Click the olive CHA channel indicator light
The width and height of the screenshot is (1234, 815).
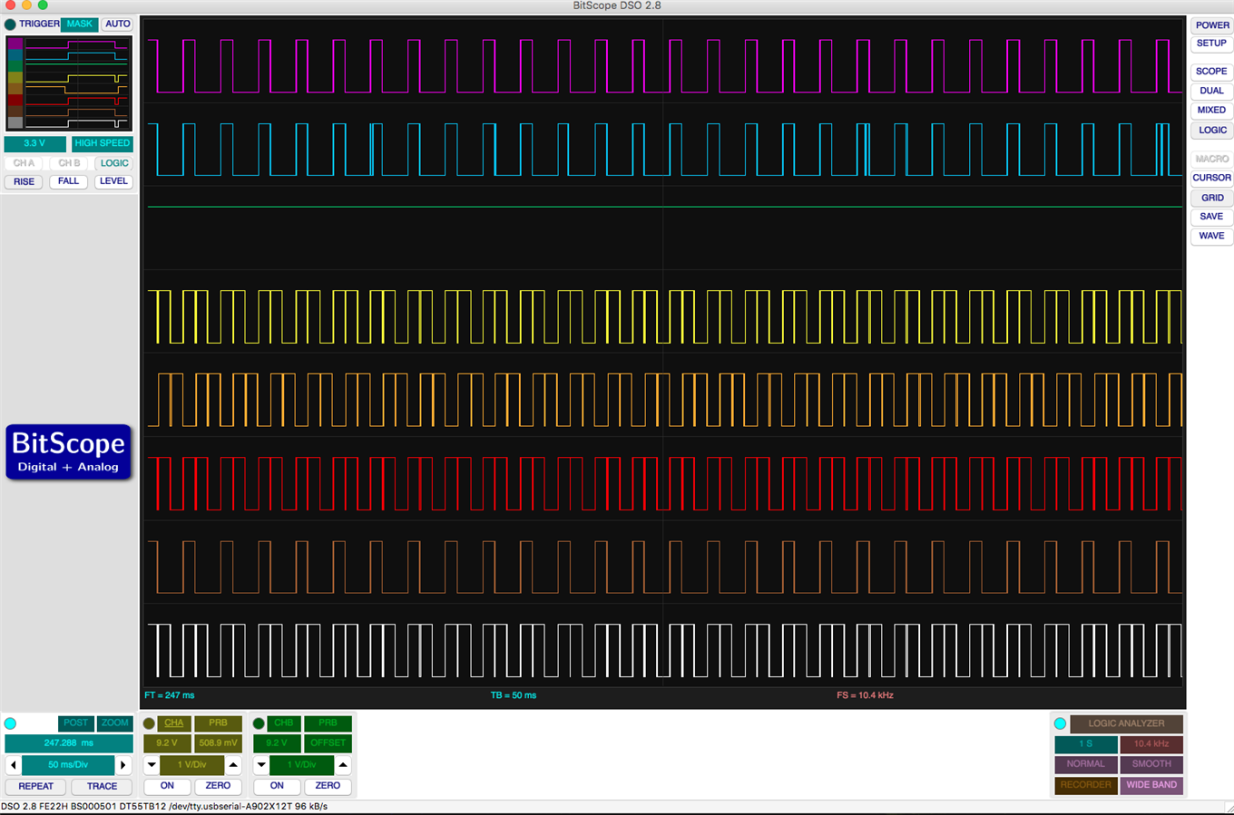(150, 723)
